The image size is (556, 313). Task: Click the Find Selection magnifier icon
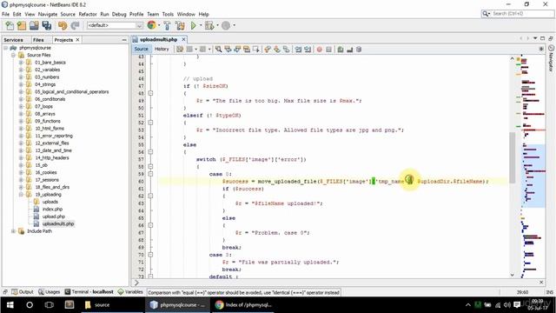click(x=218, y=50)
